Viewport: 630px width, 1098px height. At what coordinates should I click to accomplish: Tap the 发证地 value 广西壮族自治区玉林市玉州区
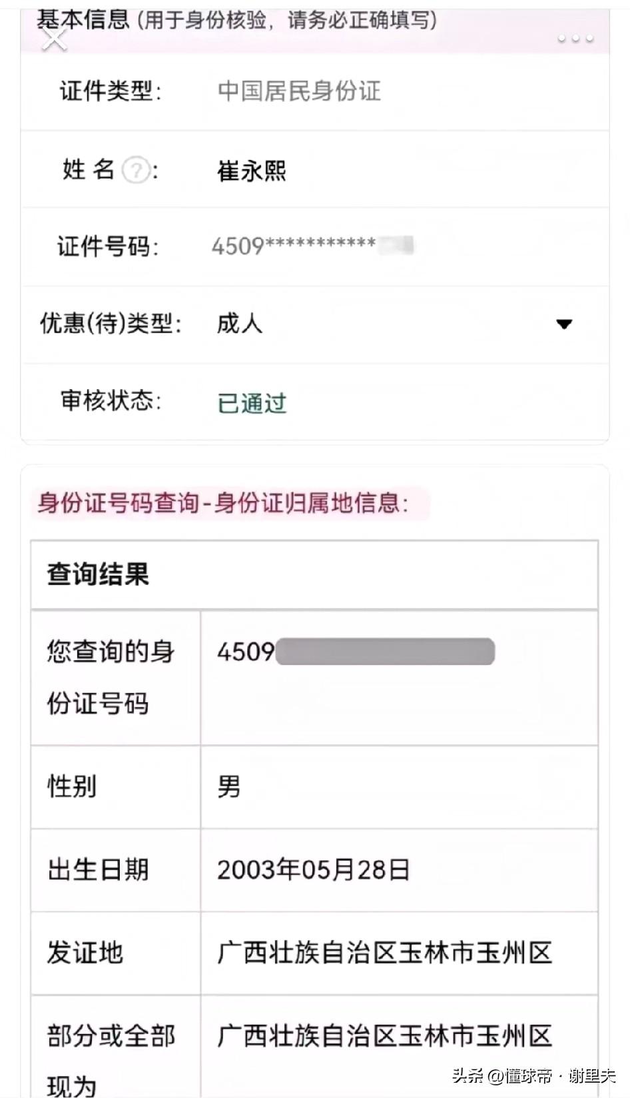385,953
